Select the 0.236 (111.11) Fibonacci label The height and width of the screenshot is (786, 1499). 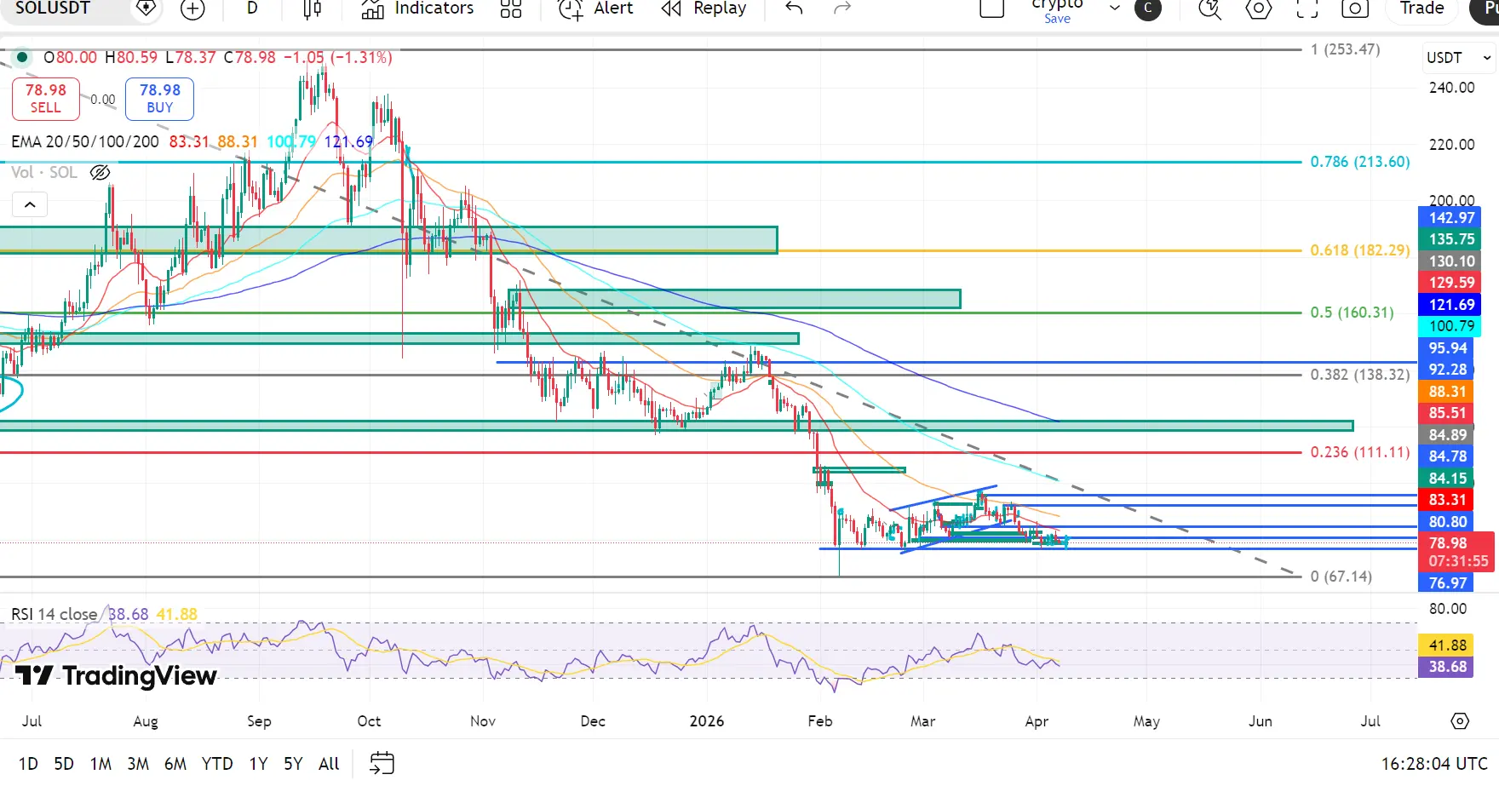pyautogui.click(x=1360, y=452)
